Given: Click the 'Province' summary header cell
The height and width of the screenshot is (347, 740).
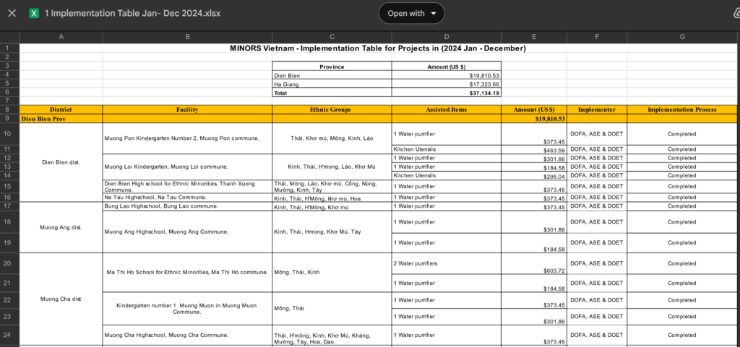Looking at the screenshot, I should point(332,67).
